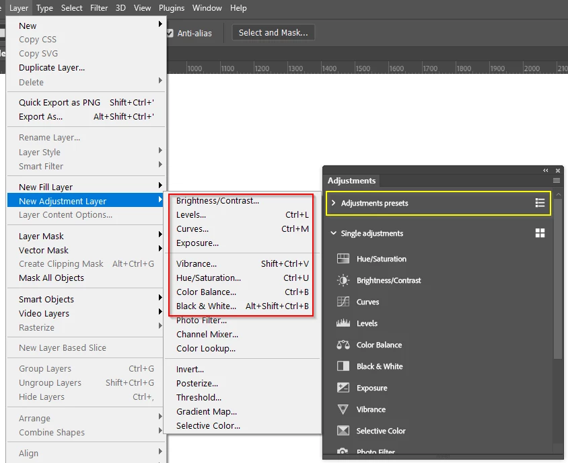Image resolution: width=568 pixels, height=463 pixels.
Task: Open the Adjustments panel flyout menu
Action: click(557, 181)
